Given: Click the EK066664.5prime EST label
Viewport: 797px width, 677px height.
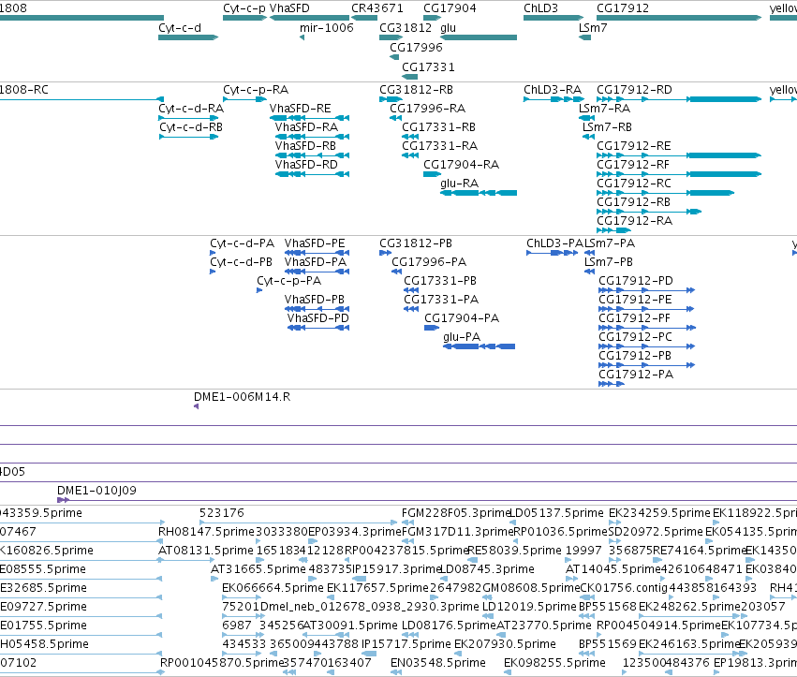Looking at the screenshot, I should [273, 589].
